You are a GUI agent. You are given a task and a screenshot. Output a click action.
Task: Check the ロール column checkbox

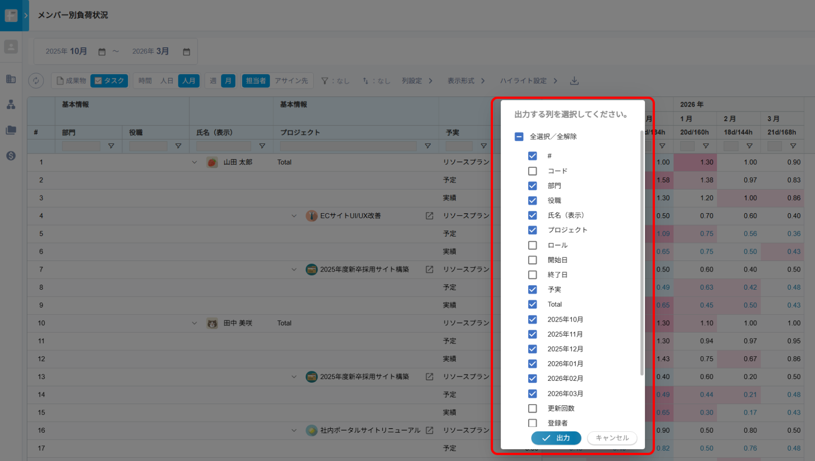coord(532,245)
